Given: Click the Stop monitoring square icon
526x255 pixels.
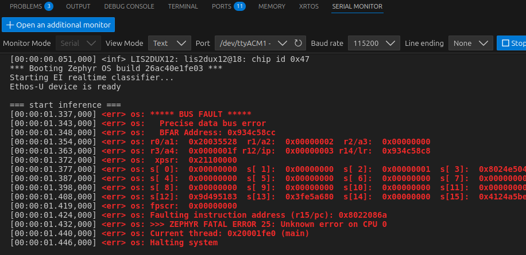Looking at the screenshot, I should pos(505,43).
